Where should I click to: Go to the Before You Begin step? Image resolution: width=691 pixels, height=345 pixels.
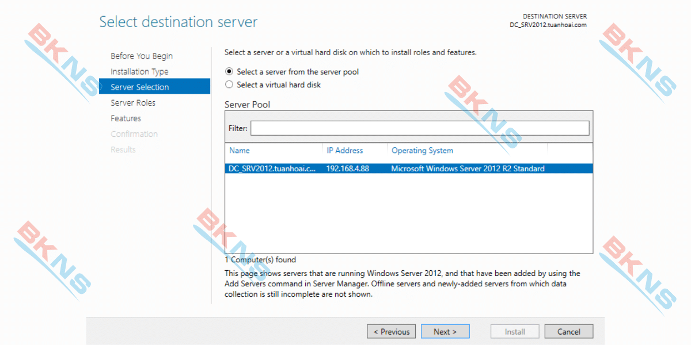[142, 56]
